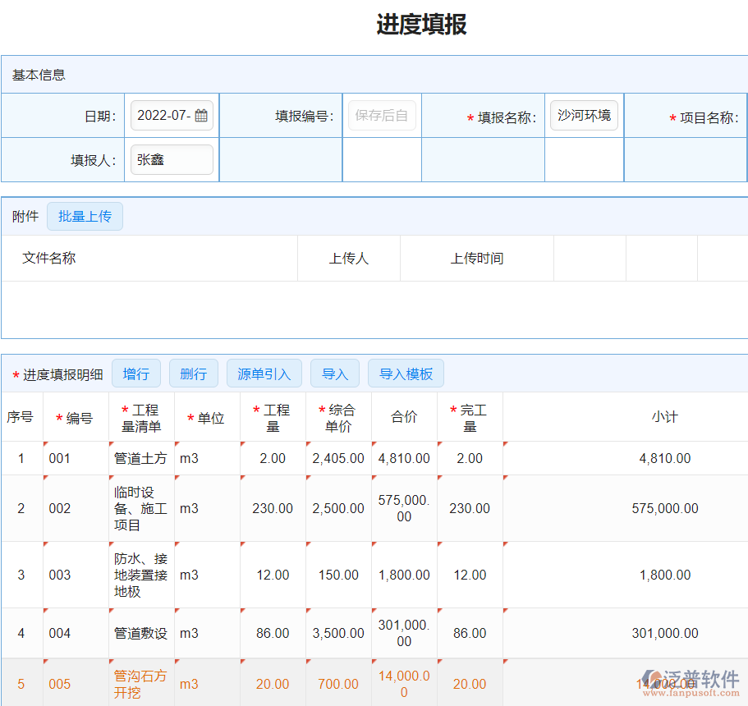Image resolution: width=748 pixels, height=706 pixels.
Task: Click 增行 to add a detail row
Action: [x=136, y=373]
